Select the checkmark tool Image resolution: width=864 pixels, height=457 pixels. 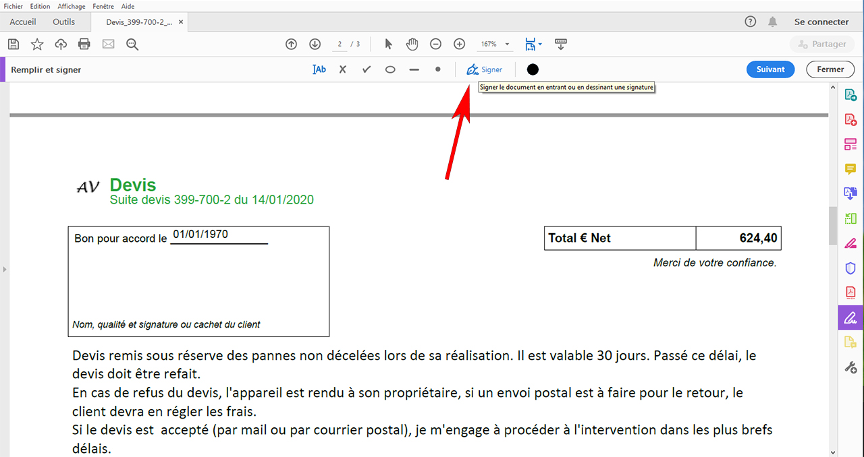coord(367,69)
